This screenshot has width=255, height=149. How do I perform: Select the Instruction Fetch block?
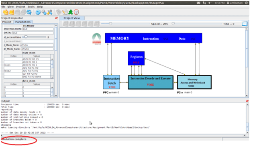tap(112, 82)
